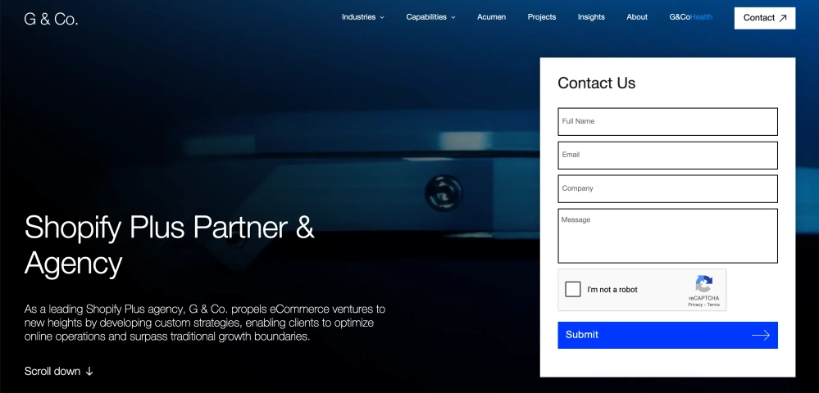Image resolution: width=819 pixels, height=393 pixels.
Task: Click the reCAPTCHA logo icon
Action: pos(703,284)
